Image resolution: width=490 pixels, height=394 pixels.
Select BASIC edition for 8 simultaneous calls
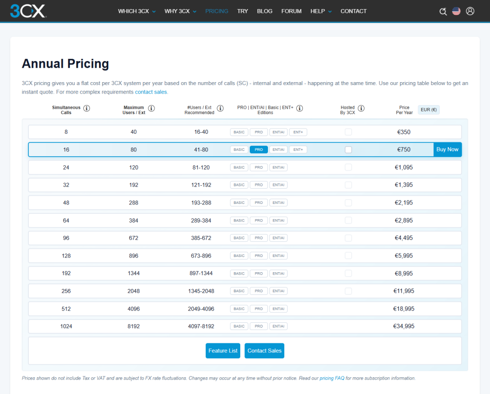pos(239,132)
